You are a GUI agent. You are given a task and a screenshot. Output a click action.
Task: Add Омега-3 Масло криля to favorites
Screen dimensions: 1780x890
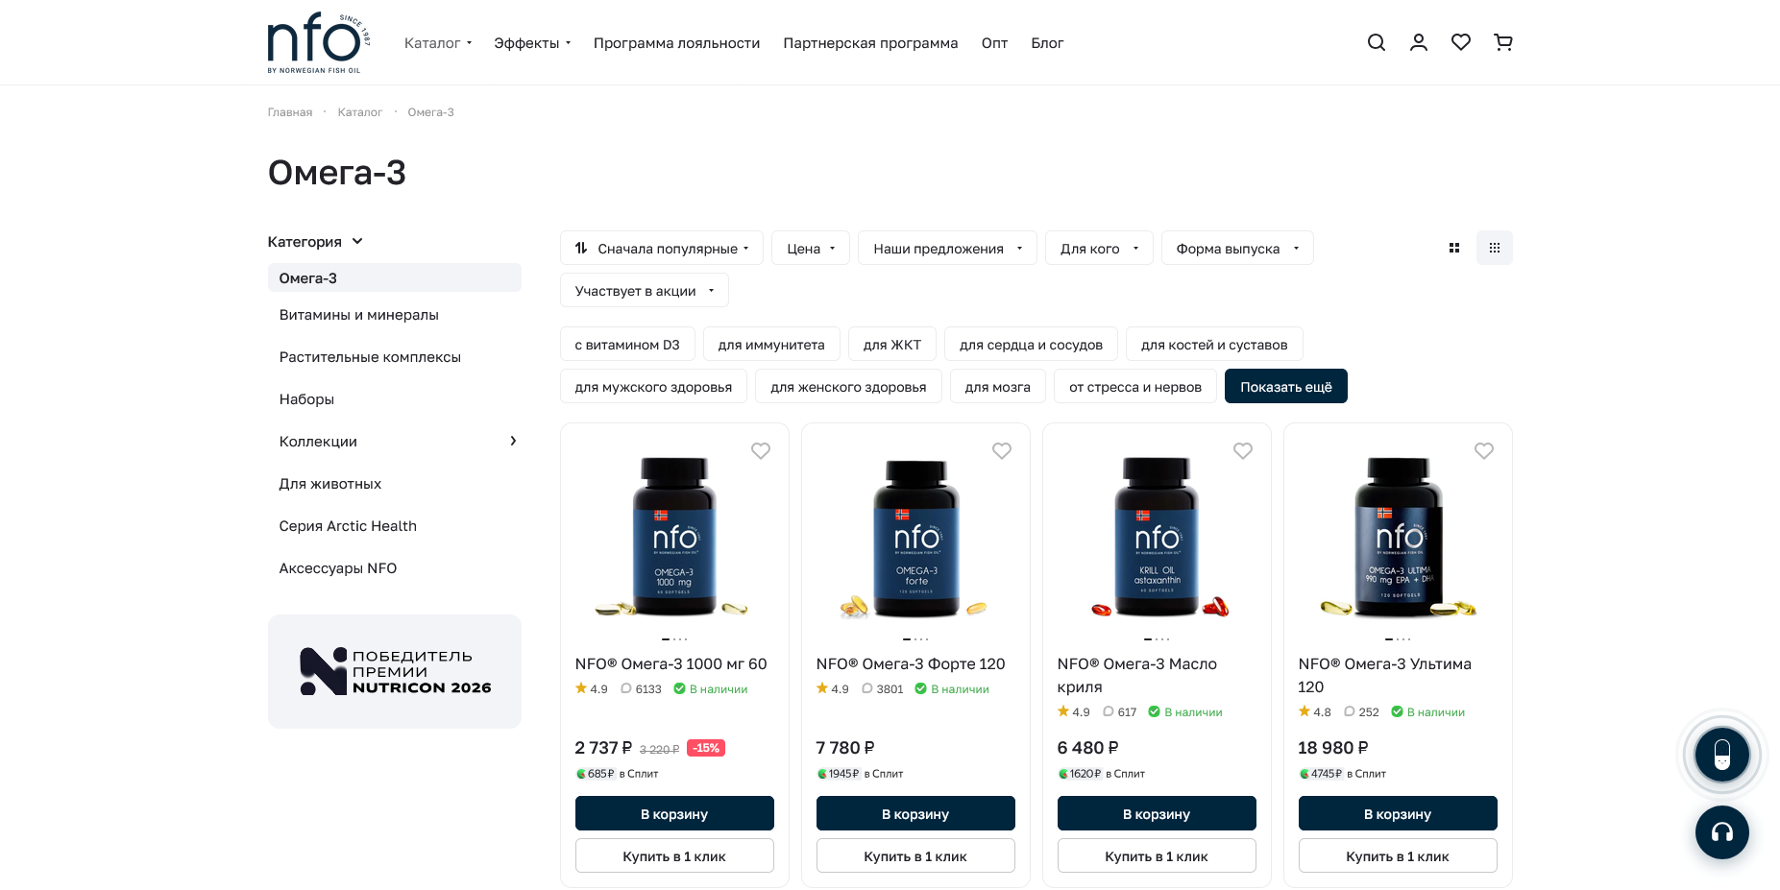(x=1243, y=450)
